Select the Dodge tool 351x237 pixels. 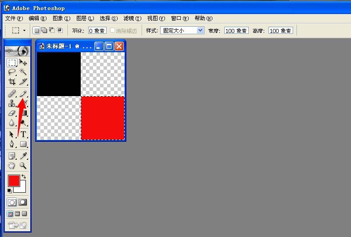23,122
